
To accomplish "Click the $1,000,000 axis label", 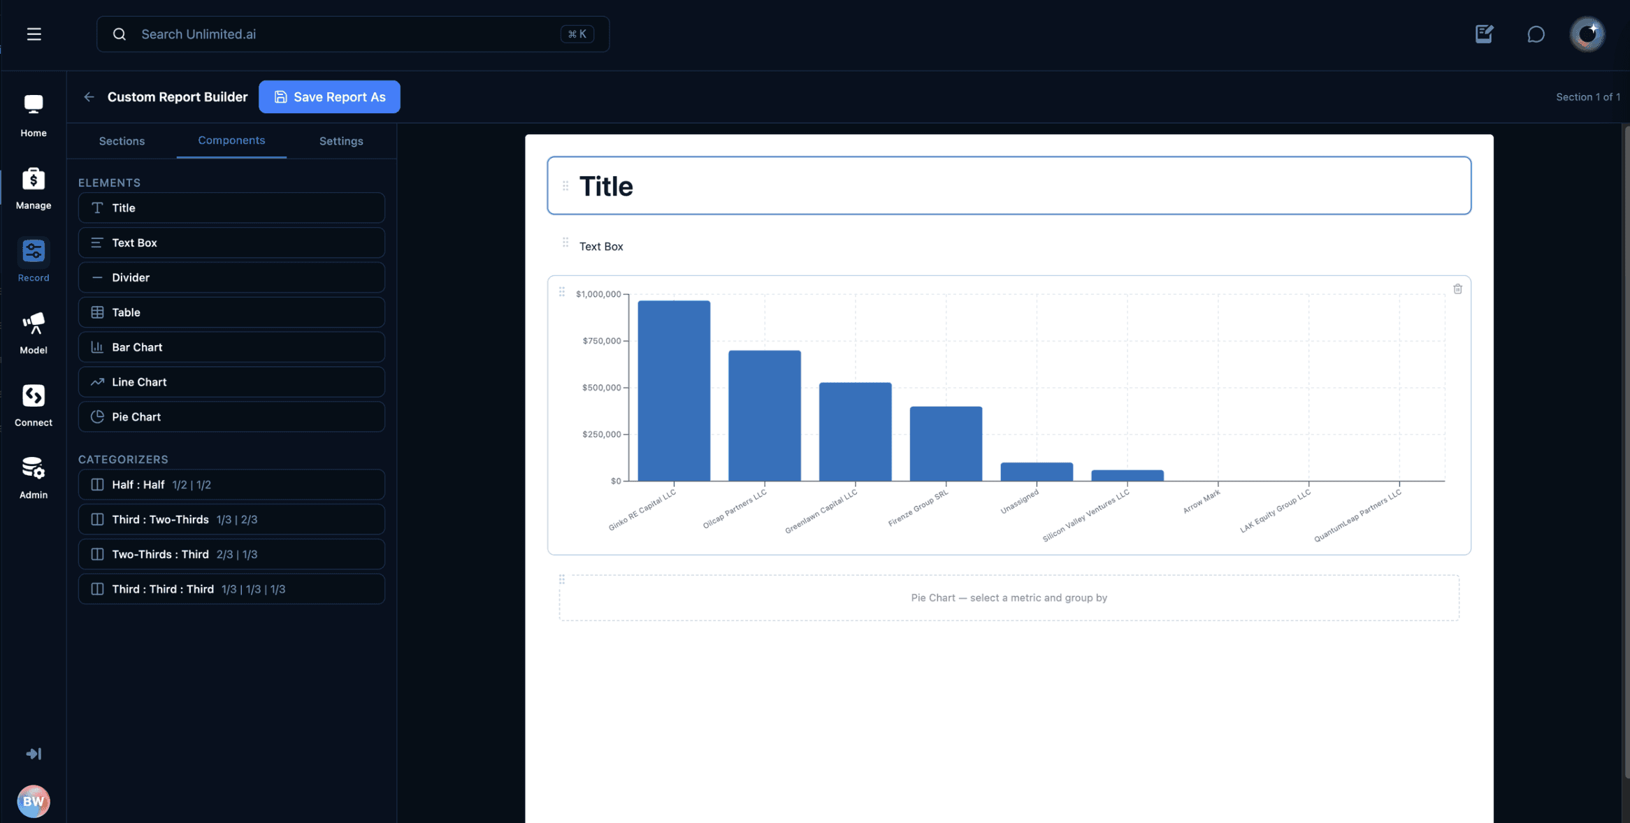I will point(598,294).
